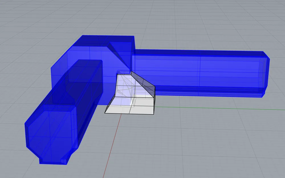The image size is (285, 178).
Task: Select the angled edge of the top blue block
Action: tap(120, 57)
